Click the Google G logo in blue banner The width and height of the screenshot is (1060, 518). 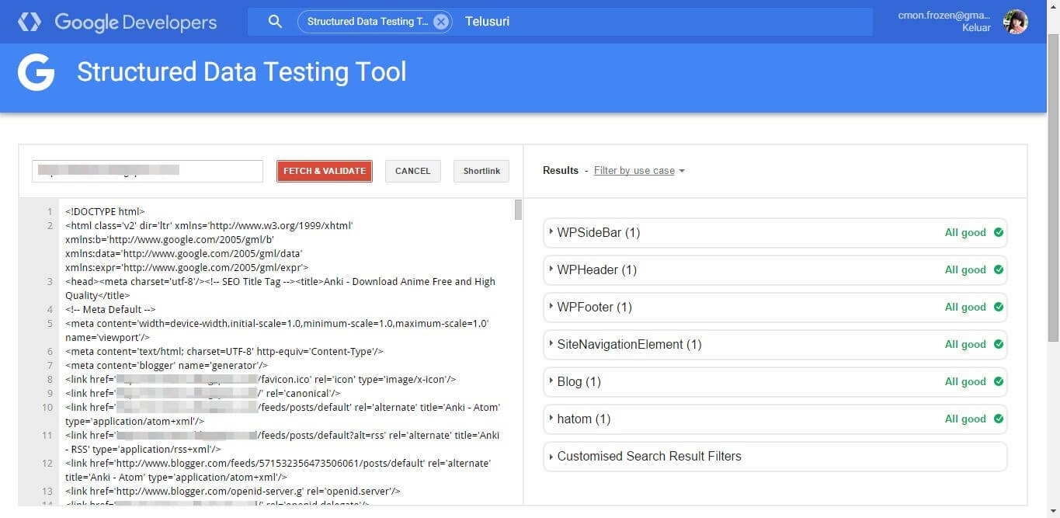click(36, 72)
